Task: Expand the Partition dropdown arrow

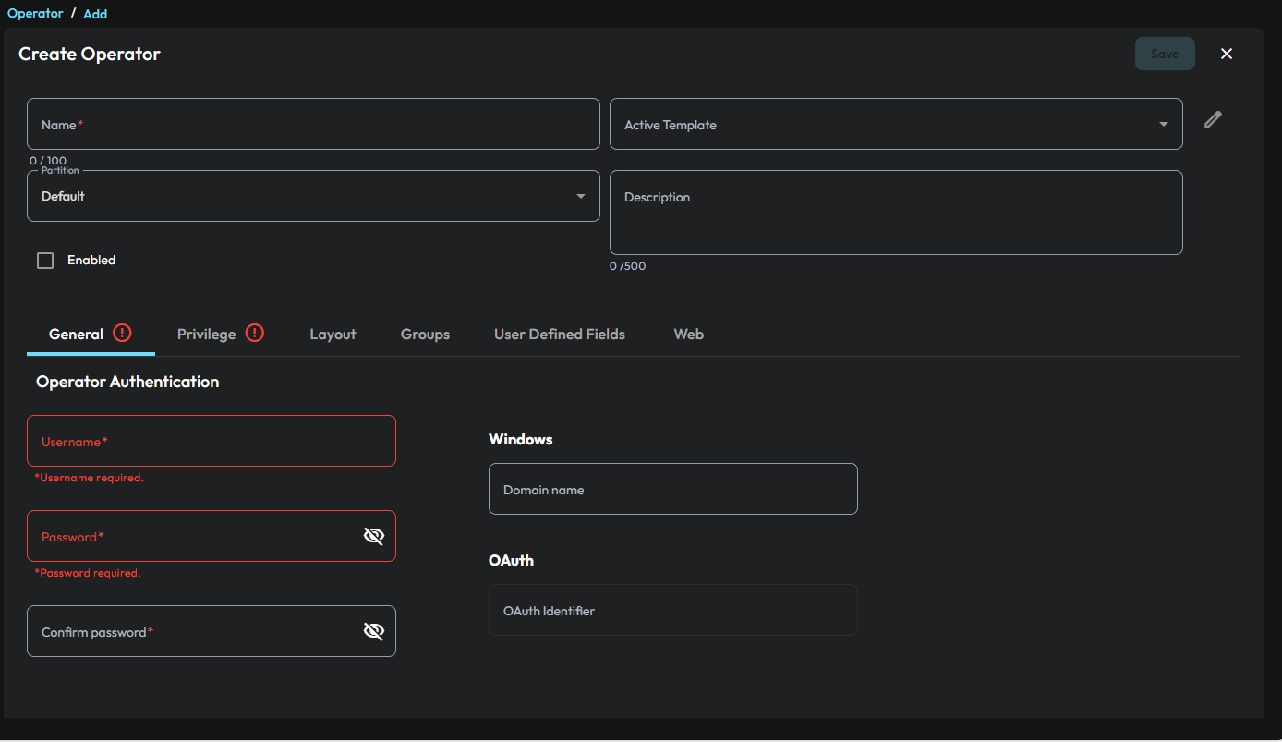Action: click(x=580, y=196)
